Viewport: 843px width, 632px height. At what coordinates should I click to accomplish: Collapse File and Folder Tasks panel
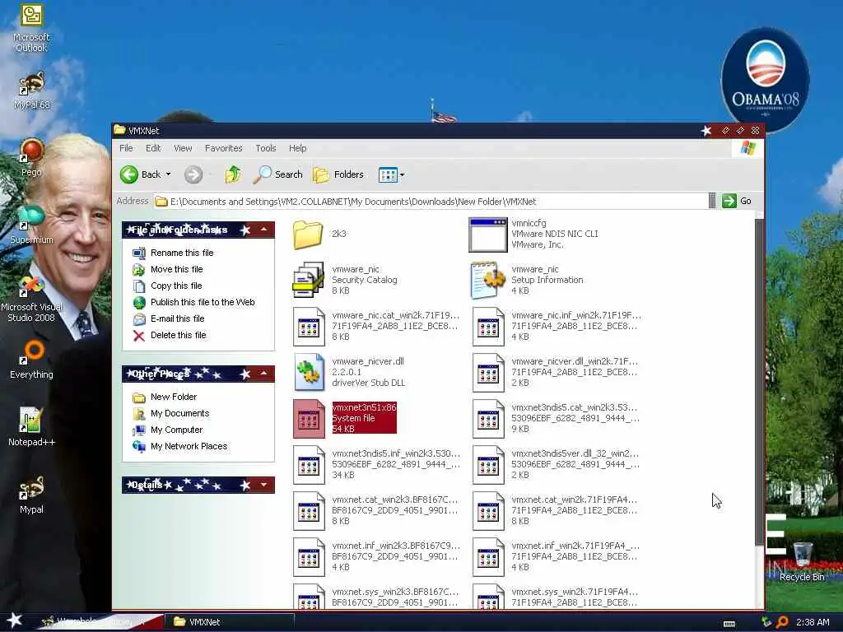tap(264, 230)
